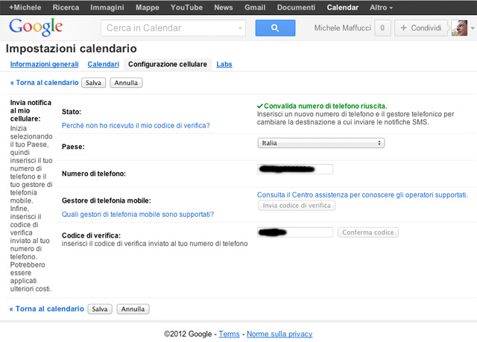This screenshot has width=477, height=342.
Task: Open Gmail from the top bar
Action: (x=255, y=7)
